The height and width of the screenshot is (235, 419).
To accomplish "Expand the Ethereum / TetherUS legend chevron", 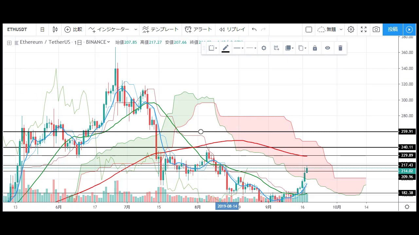I will [108, 42].
